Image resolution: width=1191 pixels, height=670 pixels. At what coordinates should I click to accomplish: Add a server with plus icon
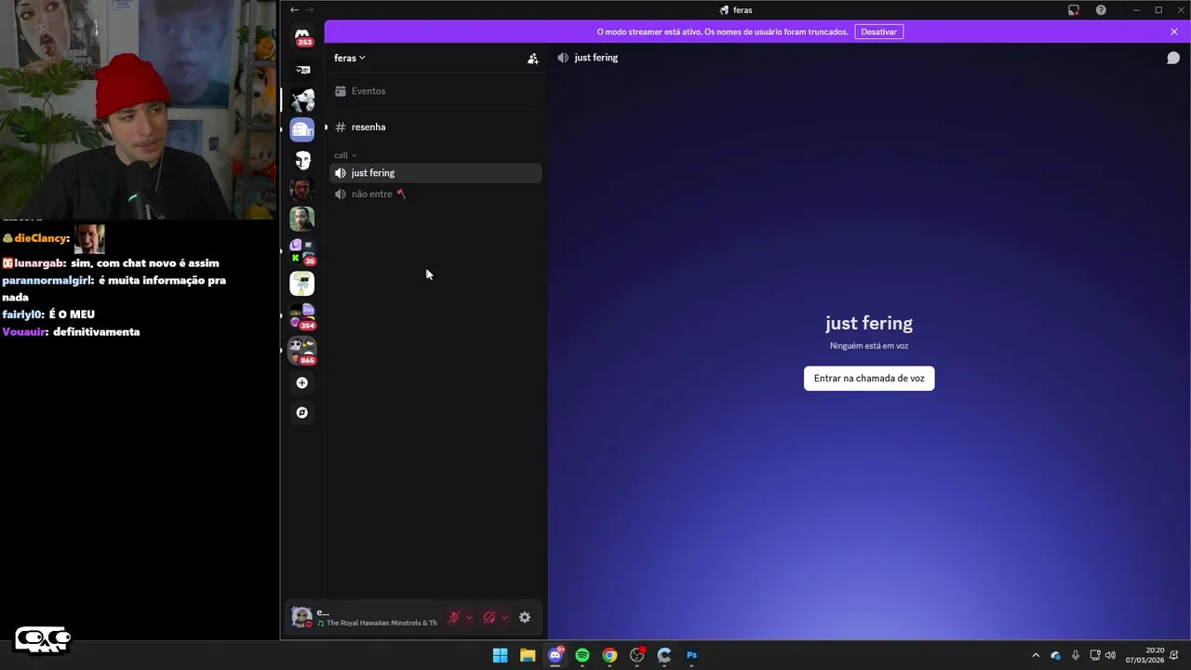pos(301,382)
